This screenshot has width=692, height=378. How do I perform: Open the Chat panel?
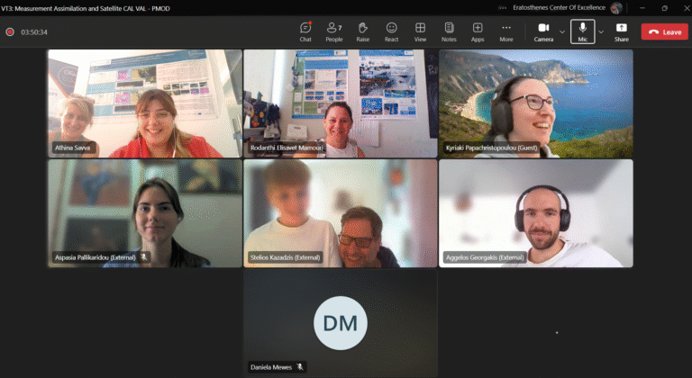(305, 31)
